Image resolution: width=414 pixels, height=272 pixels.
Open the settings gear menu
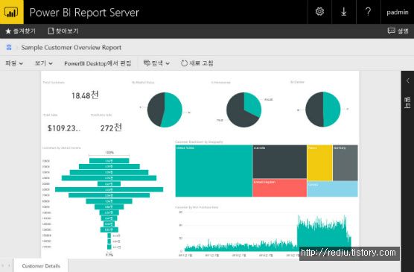pyautogui.click(x=319, y=12)
